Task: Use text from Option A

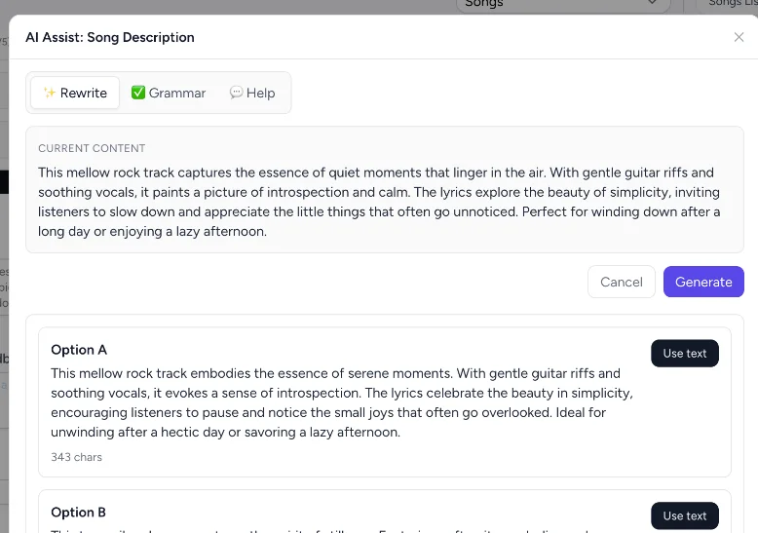Action: (x=684, y=354)
